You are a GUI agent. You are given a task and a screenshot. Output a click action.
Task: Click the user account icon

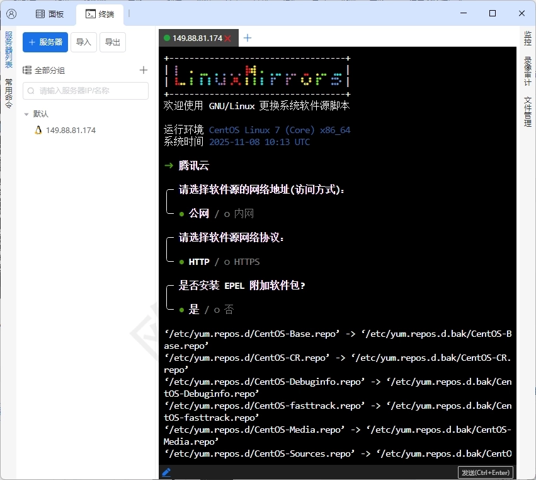(x=11, y=13)
